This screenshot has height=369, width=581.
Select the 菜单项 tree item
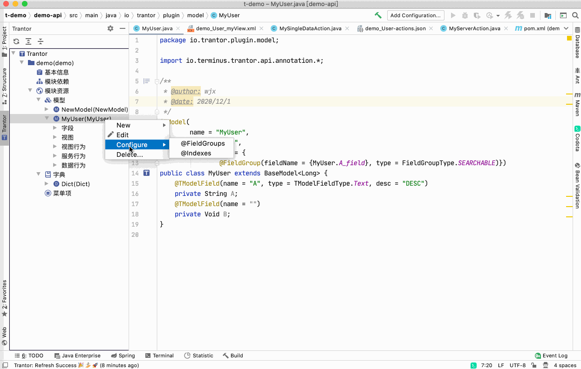pos(58,193)
